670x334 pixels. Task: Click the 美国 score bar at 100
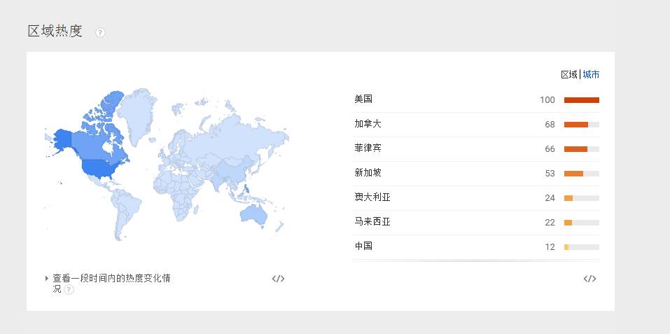click(582, 100)
